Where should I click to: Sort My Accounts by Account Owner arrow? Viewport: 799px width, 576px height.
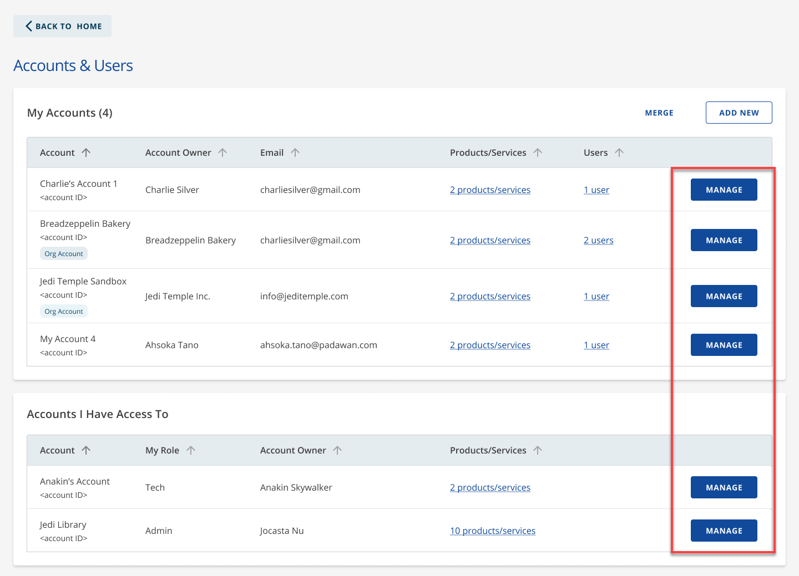click(222, 152)
